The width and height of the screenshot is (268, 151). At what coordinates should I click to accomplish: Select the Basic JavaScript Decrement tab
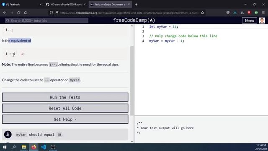[x=110, y=5]
